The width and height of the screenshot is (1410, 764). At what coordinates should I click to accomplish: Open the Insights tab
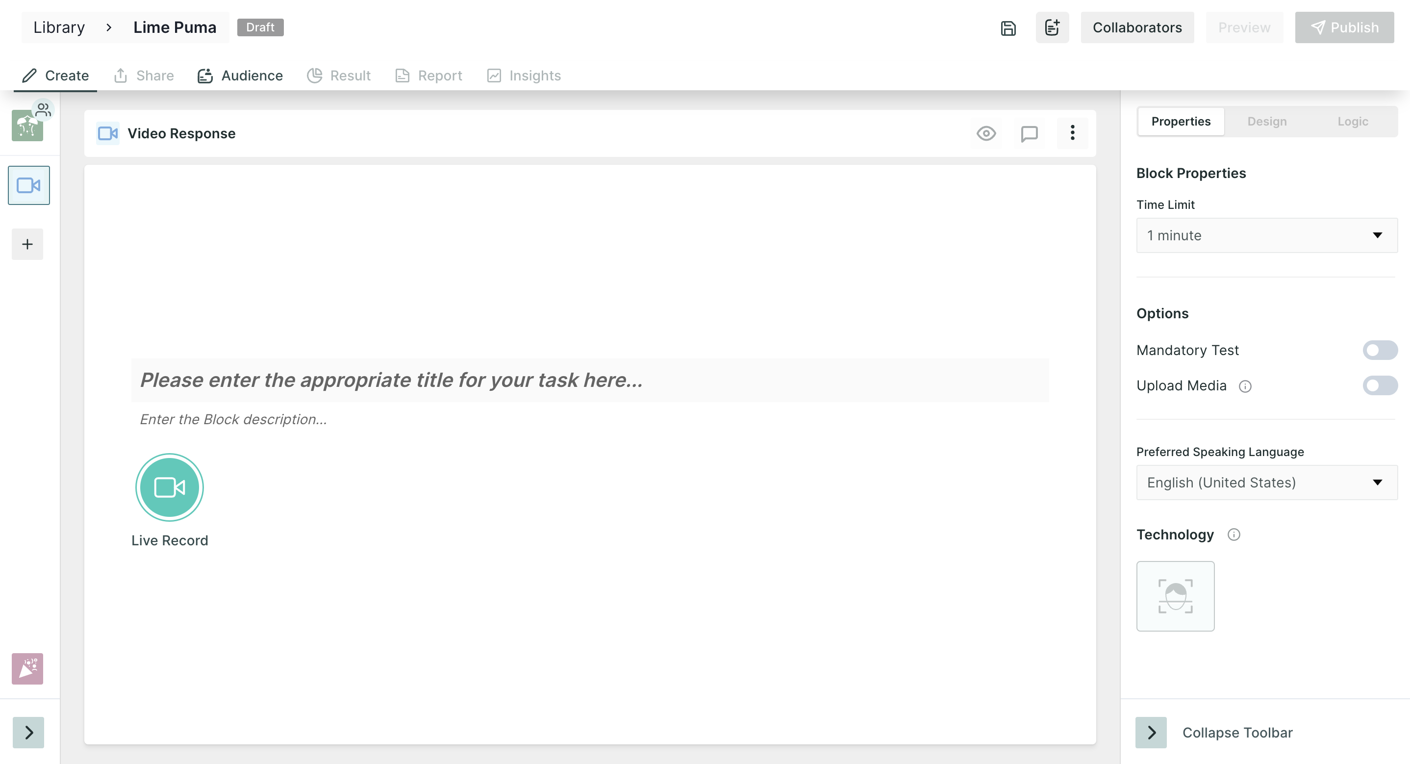pos(524,76)
